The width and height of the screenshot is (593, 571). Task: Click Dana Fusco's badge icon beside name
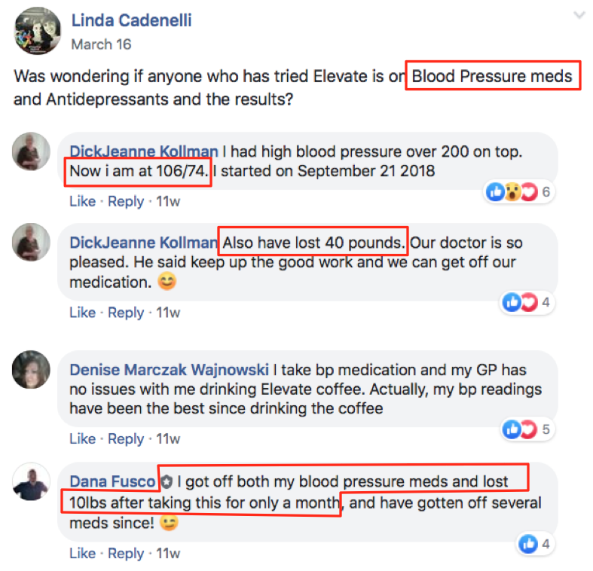(167, 482)
